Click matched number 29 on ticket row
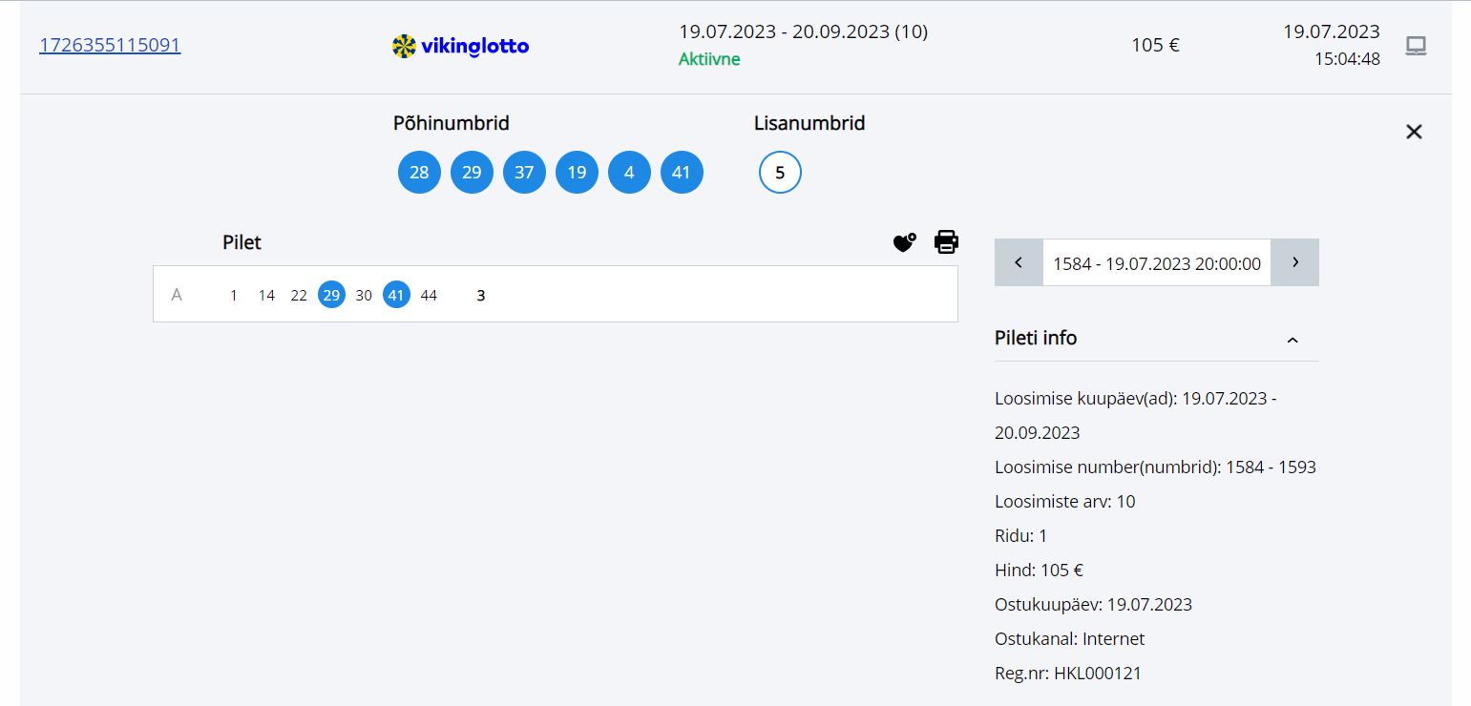 (x=331, y=295)
